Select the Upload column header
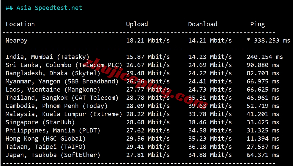This screenshot has width=293, height=166. [137, 24]
